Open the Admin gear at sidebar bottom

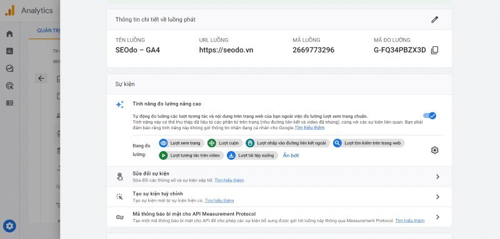coord(9,226)
